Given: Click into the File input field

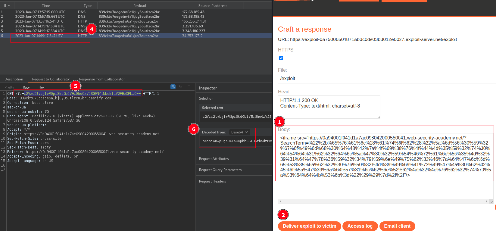Looking at the screenshot, I should coord(387,78).
